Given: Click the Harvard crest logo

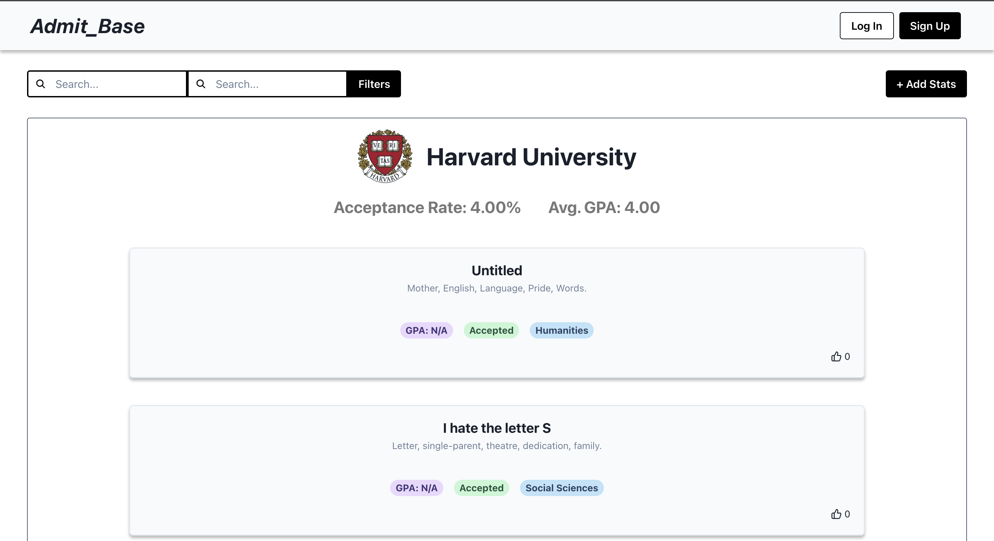Looking at the screenshot, I should [385, 156].
